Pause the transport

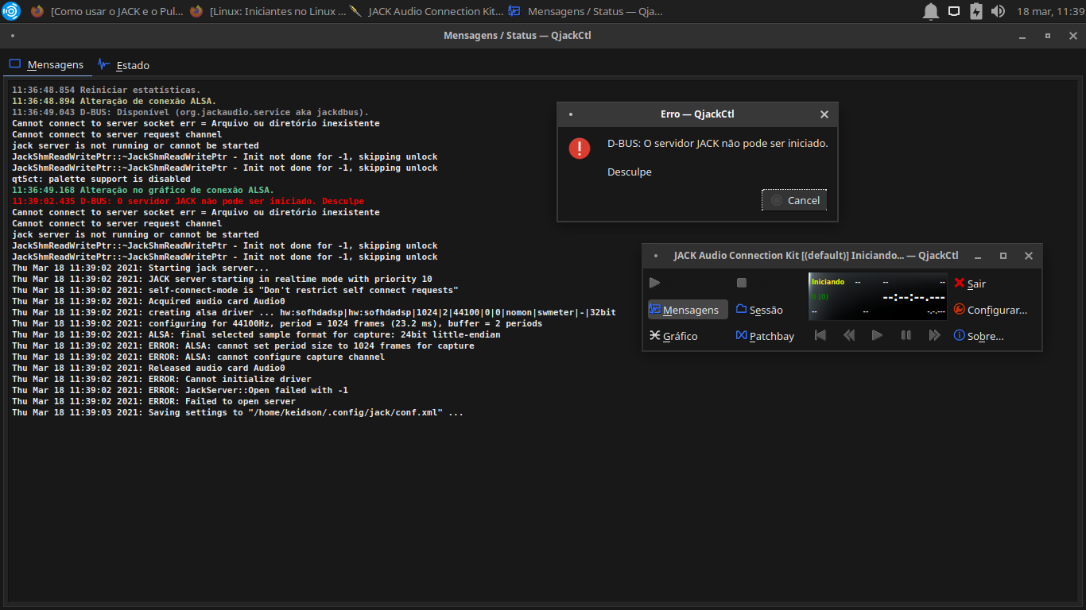906,335
